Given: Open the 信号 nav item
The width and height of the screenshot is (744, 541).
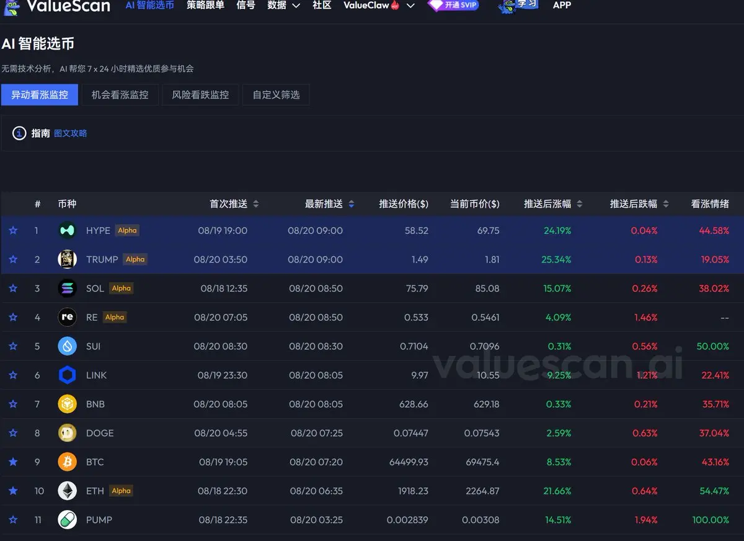Looking at the screenshot, I should 246,5.
